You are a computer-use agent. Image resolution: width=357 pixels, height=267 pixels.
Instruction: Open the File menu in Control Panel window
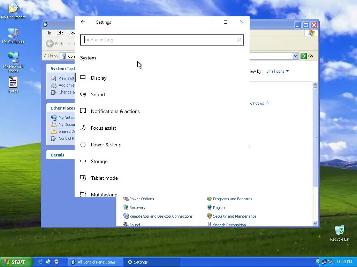point(48,33)
